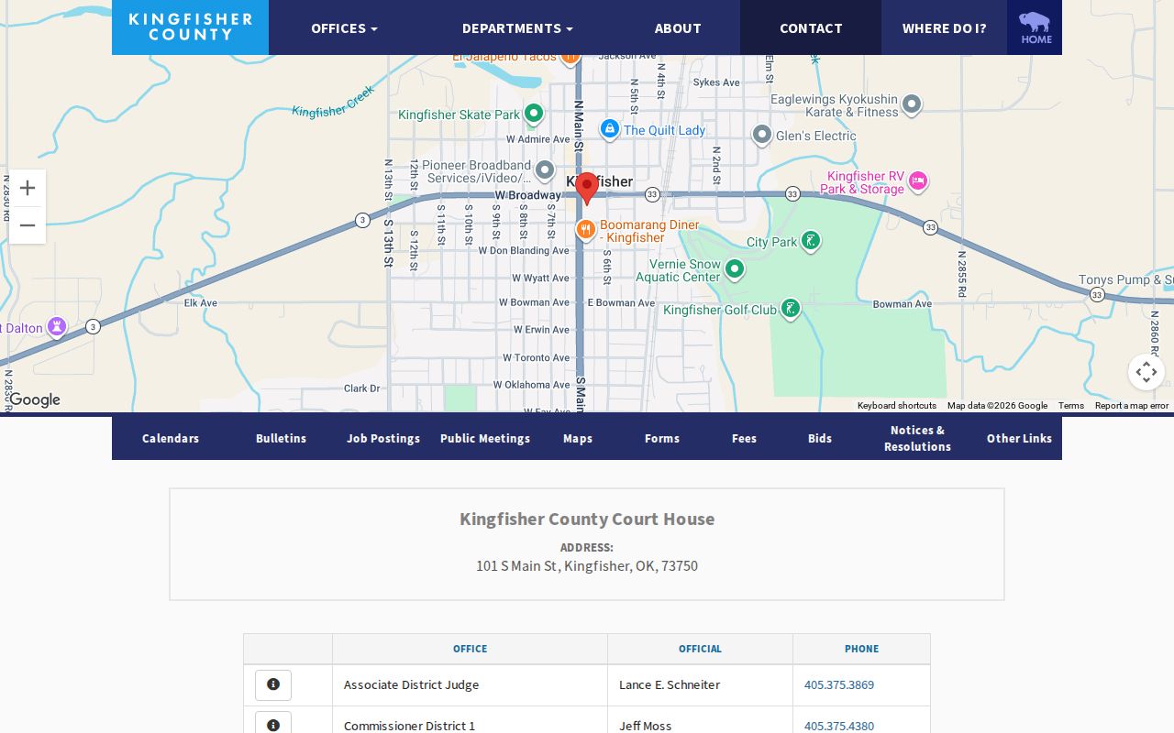1174x733 pixels.
Task: Click Kingfisher County Court House heading
Action: [587, 519]
